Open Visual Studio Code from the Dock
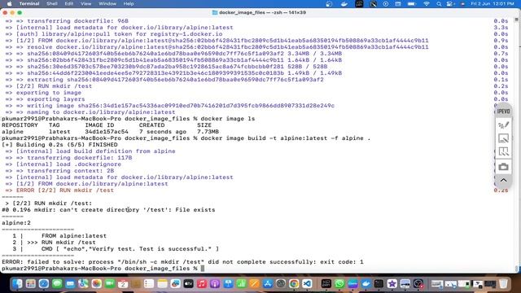The height and width of the screenshot is (293, 521). tap(307, 284)
